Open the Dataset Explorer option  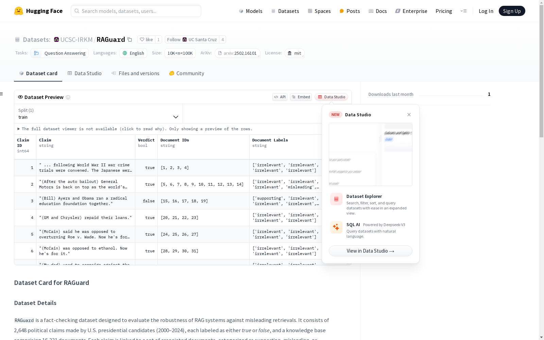point(371,204)
